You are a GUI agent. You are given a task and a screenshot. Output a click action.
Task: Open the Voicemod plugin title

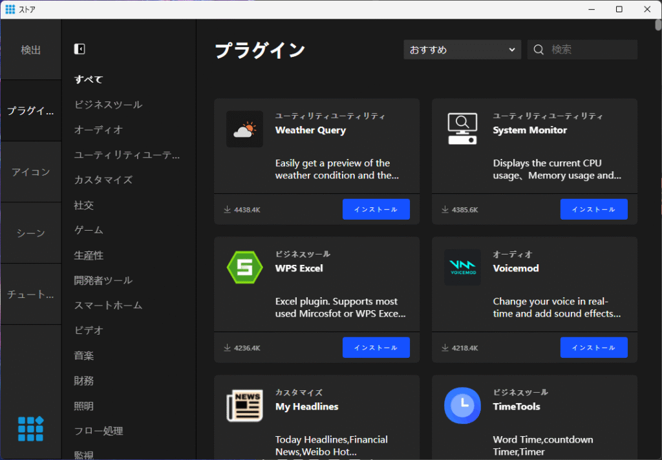tap(516, 268)
